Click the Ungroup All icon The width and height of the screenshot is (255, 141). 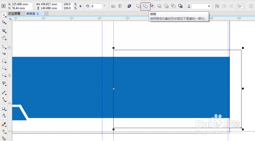click(231, 6)
